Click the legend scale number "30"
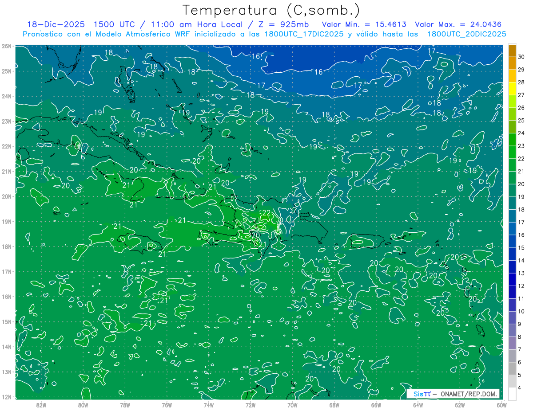Screen dimensions: 533x411 point(521,57)
